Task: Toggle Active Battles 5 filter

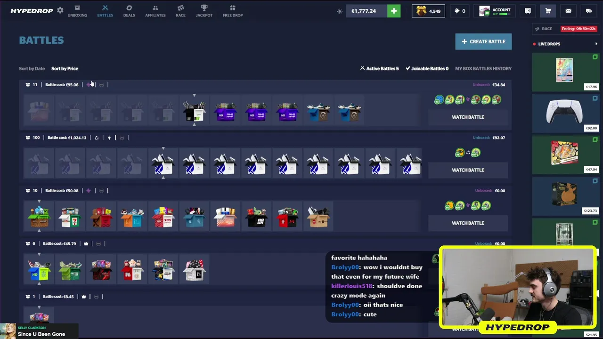Action: click(380, 69)
